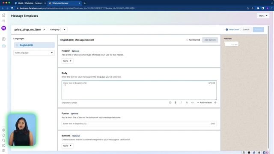The height and width of the screenshot is (154, 274).
Task: Apply strikethrough formatting to body text
Action: click(x=187, y=103)
